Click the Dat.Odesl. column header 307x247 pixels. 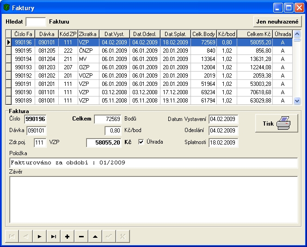[x=145, y=34]
